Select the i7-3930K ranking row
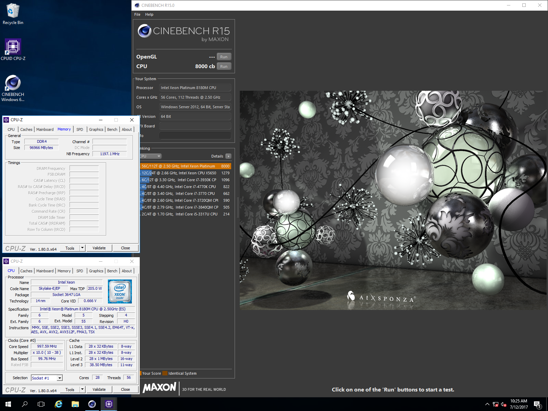 pos(185,180)
